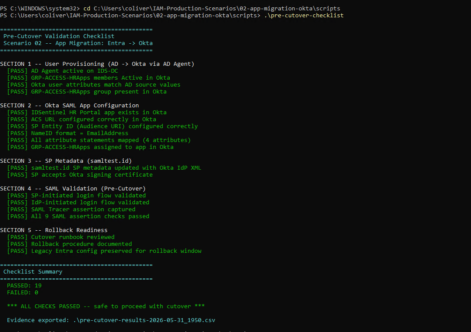This screenshot has height=332, width=471.
Task: Select the 'FAILED: 0' summary line
Action: 23,293
